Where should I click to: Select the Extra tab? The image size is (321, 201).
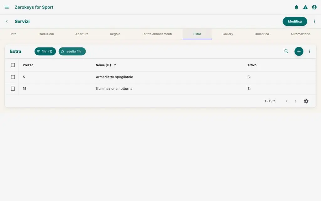click(x=197, y=34)
